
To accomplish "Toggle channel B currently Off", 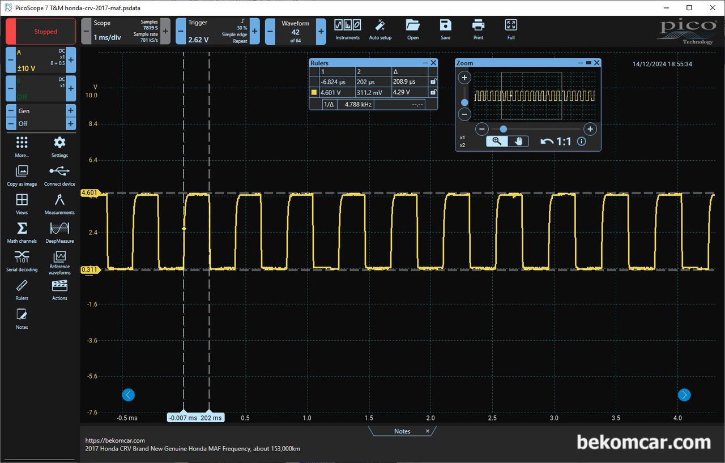I will (x=41, y=88).
